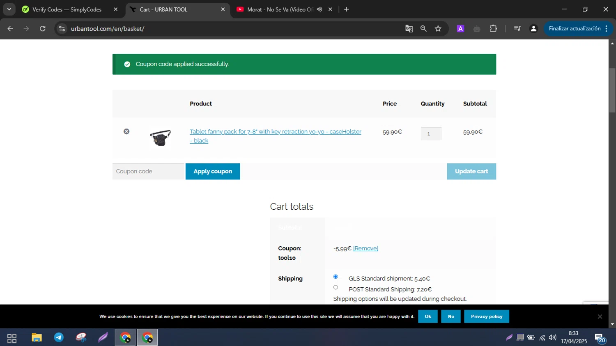
Task: Close the Morat YouTube tab
Action: tap(330, 9)
